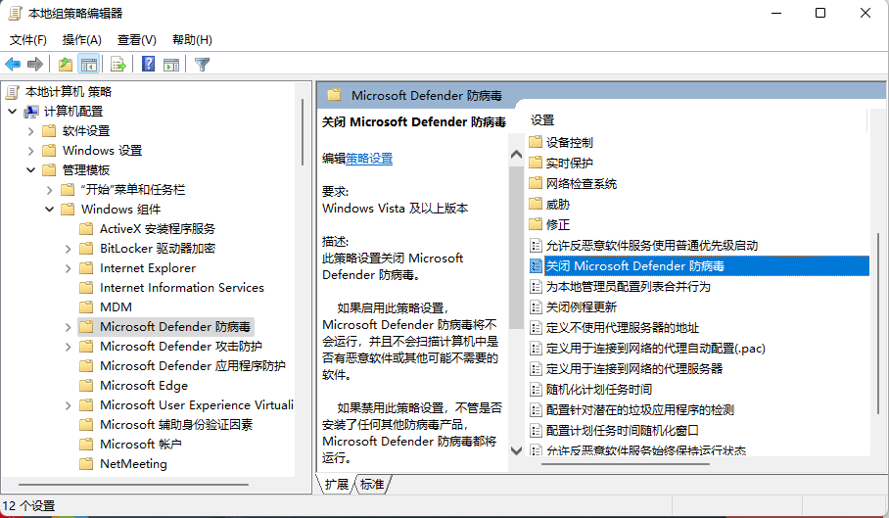Expand the "开始"菜单和任务栏 node
889x518 pixels.
49,190
